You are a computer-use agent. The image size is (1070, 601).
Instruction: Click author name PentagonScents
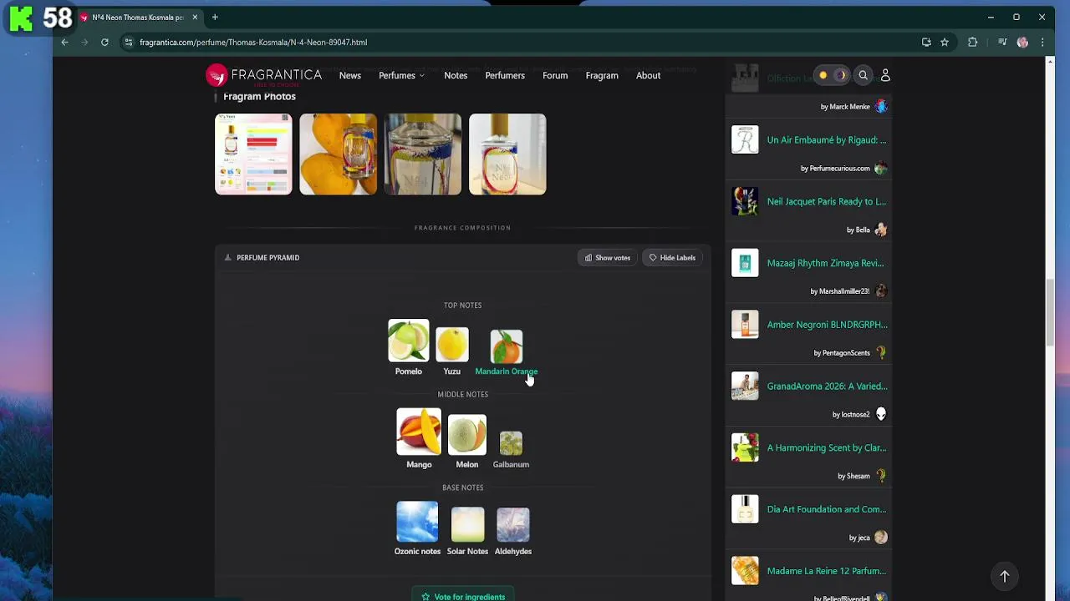pyautogui.click(x=846, y=353)
